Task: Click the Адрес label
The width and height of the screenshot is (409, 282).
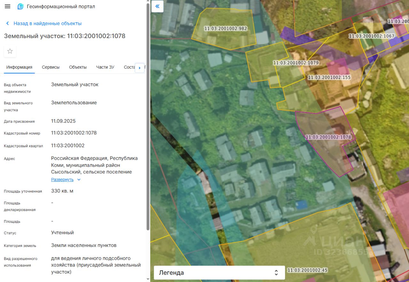Action: pos(9,159)
